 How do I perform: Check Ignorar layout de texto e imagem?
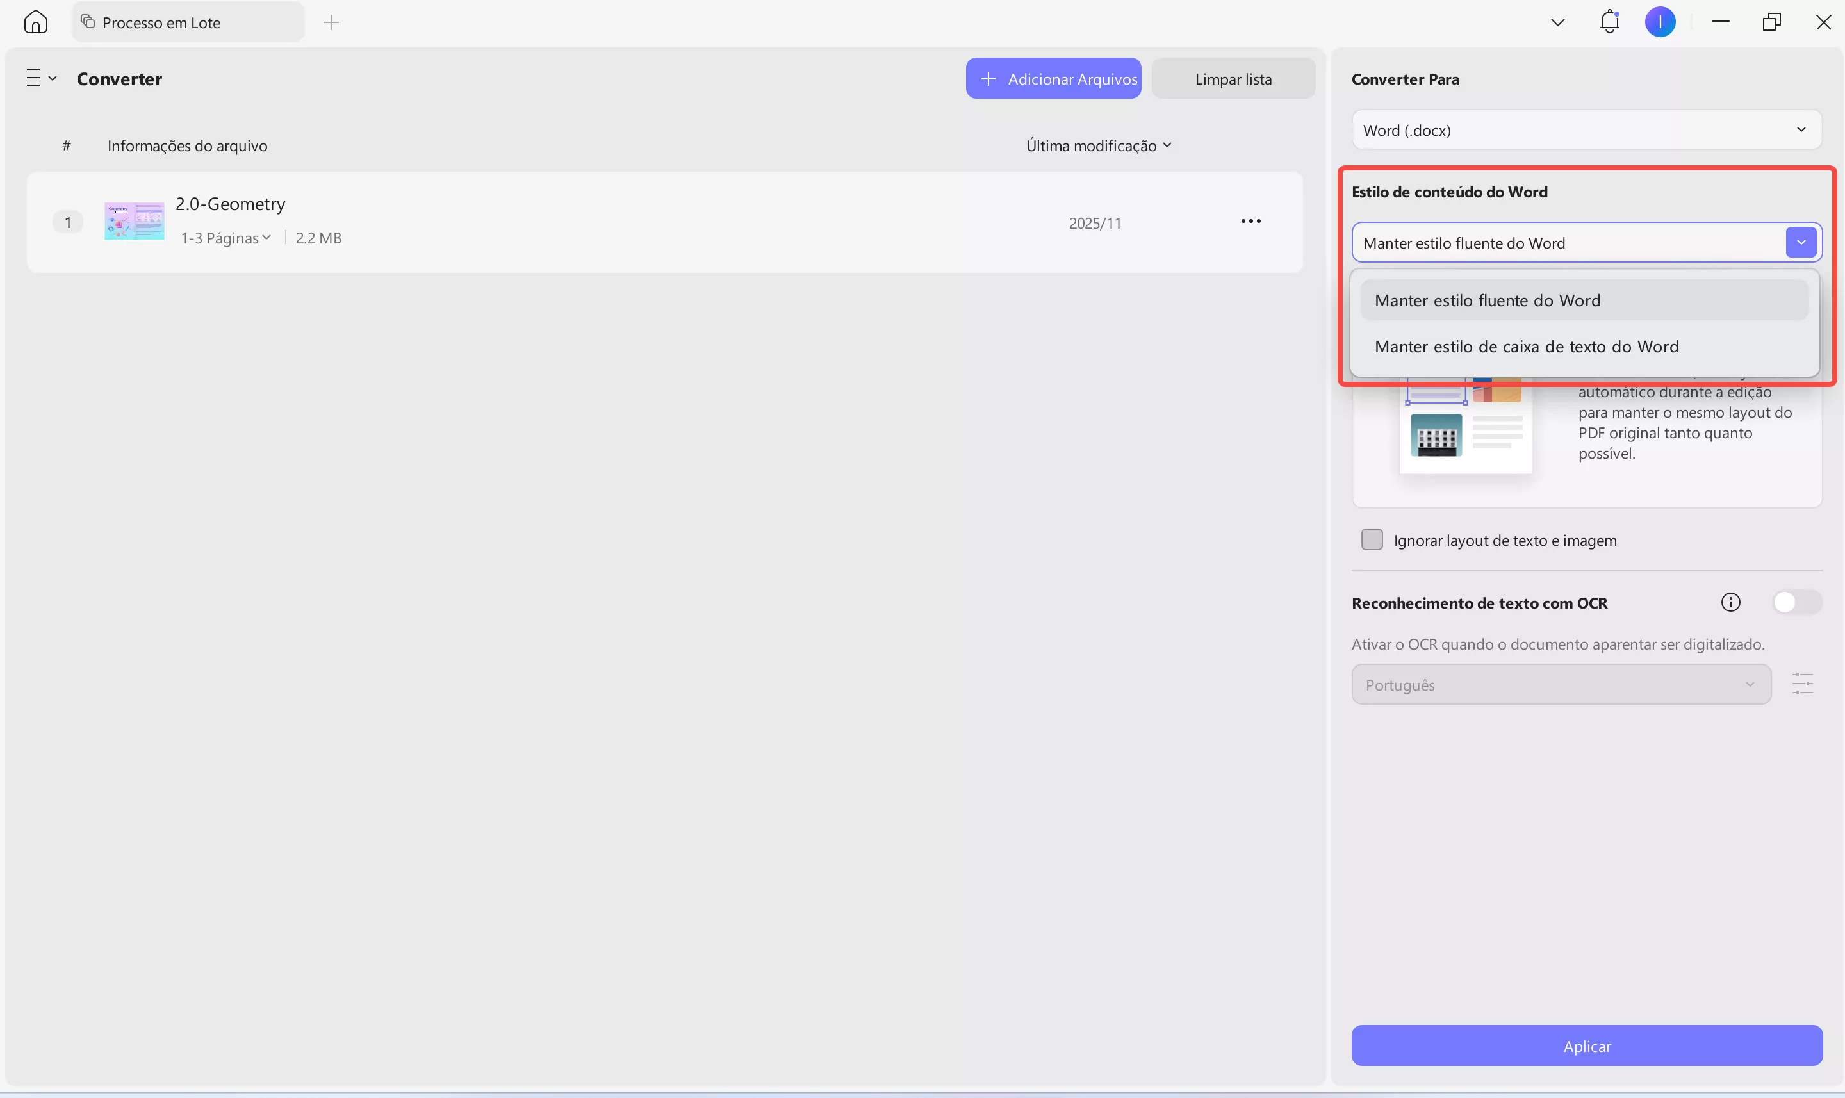tap(1372, 540)
